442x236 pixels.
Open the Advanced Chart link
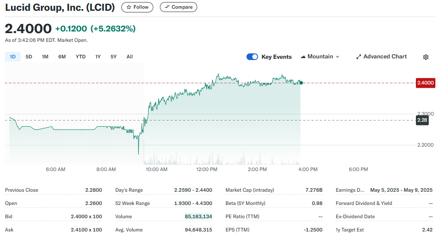382,57
